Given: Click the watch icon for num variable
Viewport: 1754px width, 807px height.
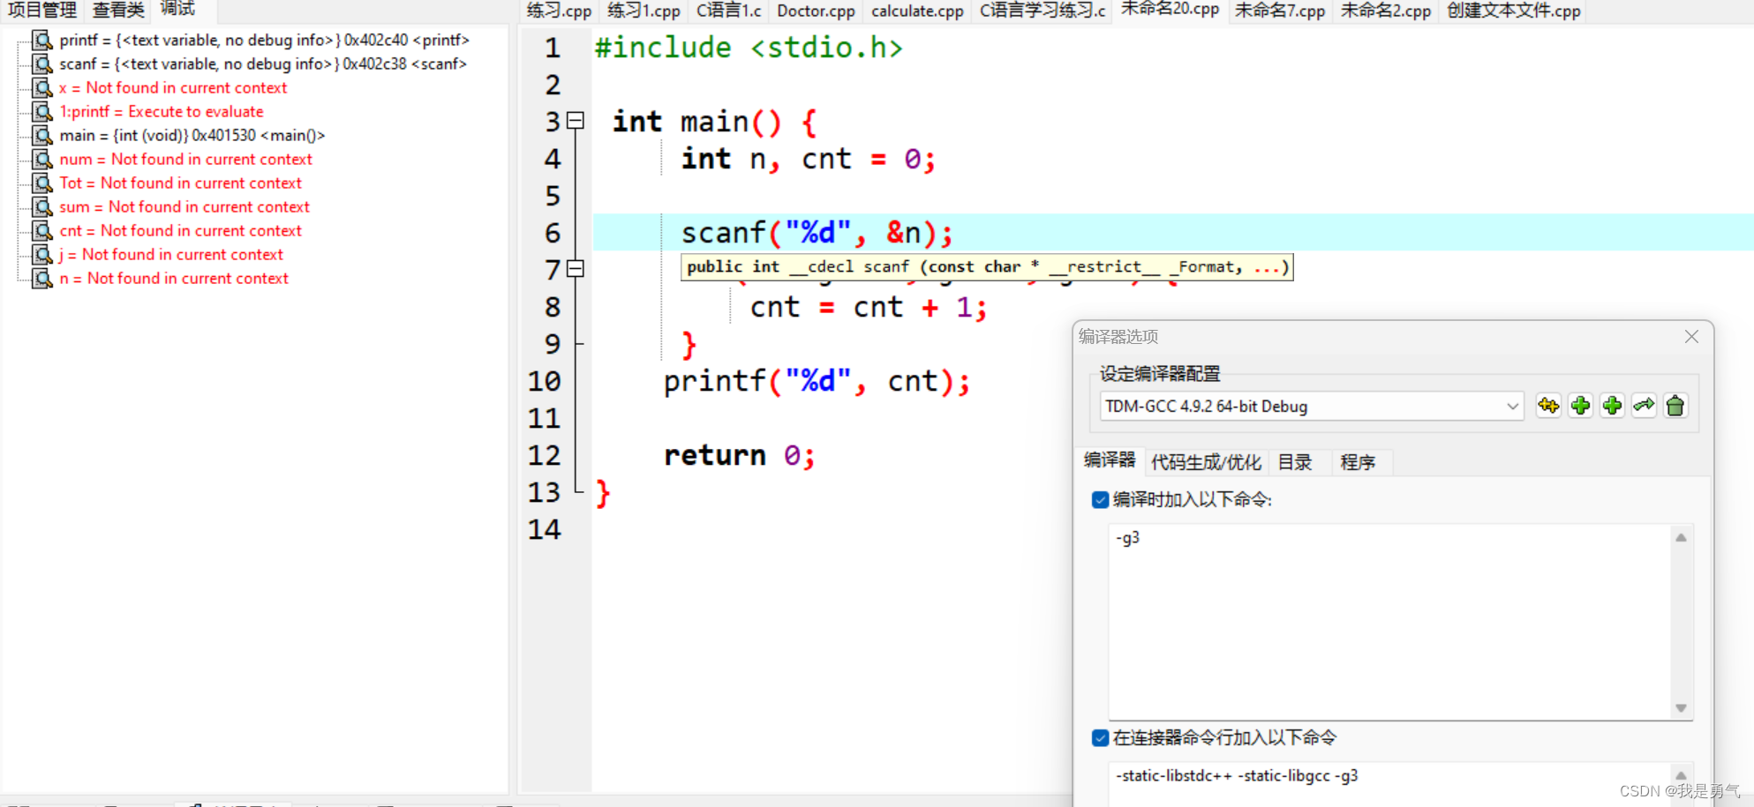Looking at the screenshot, I should click(42, 159).
